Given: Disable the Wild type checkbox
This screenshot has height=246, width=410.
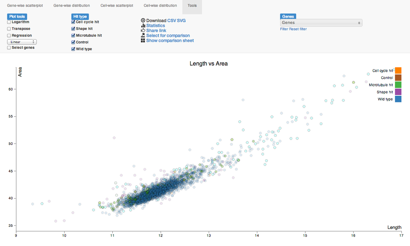Looking at the screenshot, I should (x=73, y=49).
